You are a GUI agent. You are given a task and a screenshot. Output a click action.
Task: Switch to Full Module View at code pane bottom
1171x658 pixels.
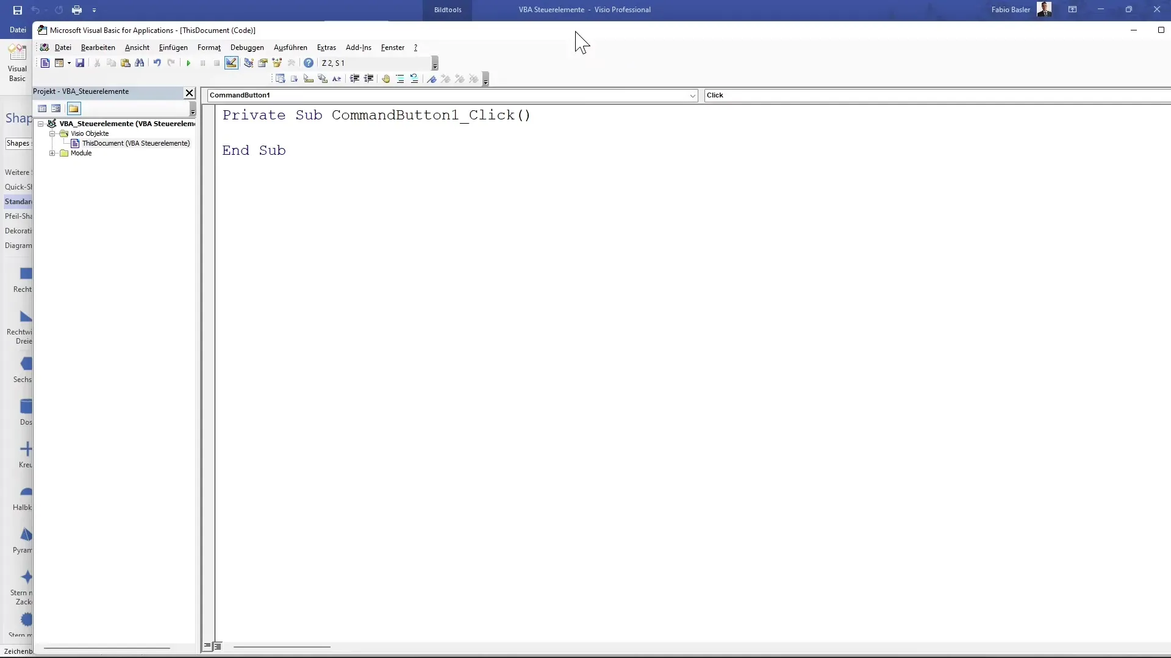coord(218,646)
